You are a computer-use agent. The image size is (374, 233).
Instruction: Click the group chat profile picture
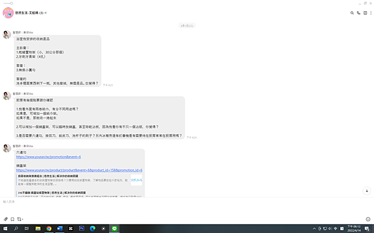(x=8, y=13)
